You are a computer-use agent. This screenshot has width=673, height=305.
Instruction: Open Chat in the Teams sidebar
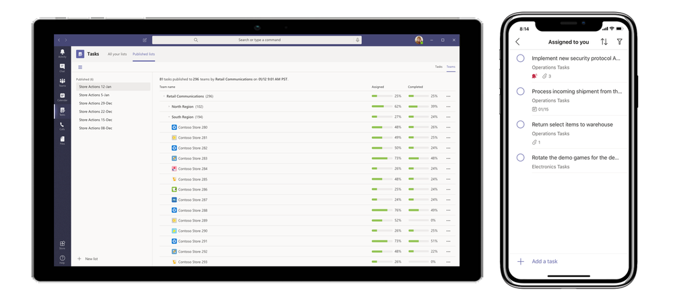(x=62, y=68)
